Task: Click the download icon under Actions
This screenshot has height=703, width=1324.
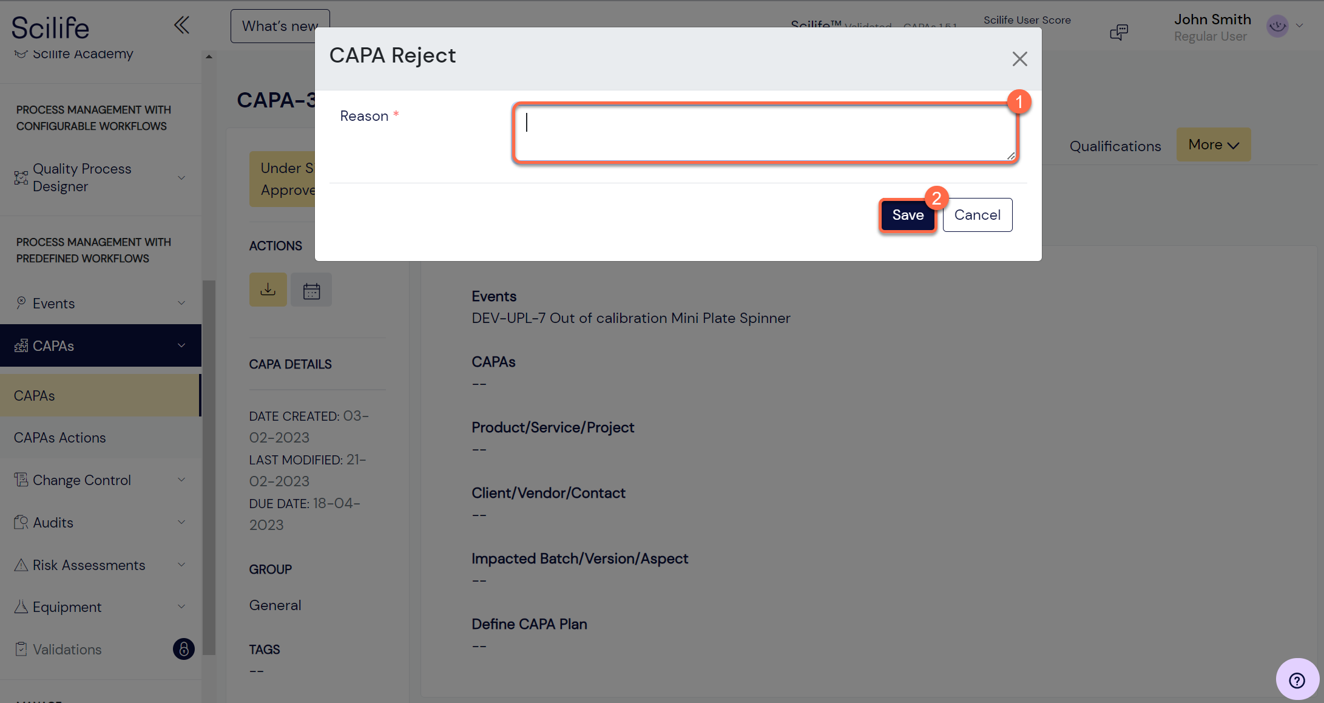Action: pyautogui.click(x=268, y=290)
